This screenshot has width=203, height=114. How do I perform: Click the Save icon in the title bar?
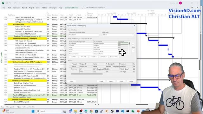[7, 3]
